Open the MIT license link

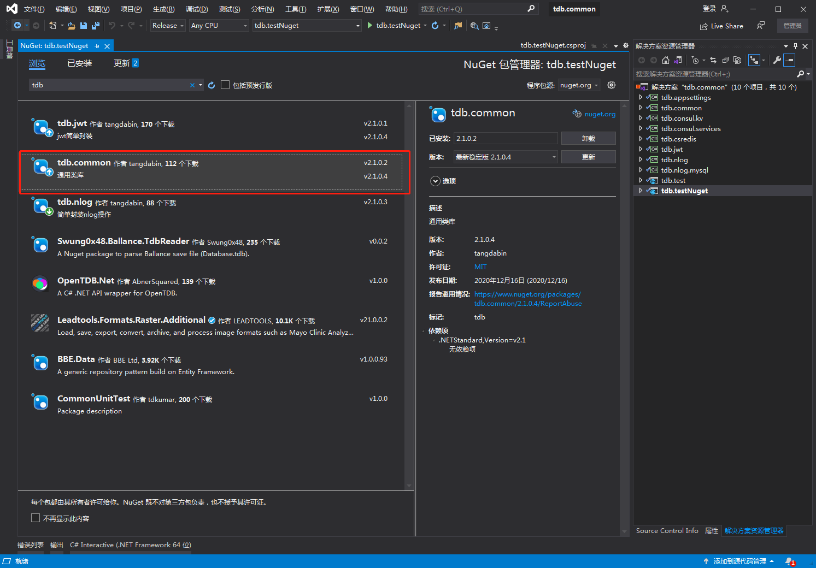click(x=480, y=267)
